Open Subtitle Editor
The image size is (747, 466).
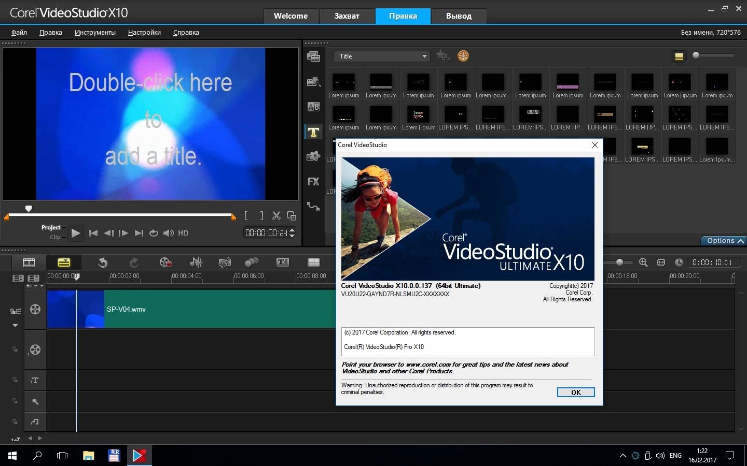[x=283, y=263]
